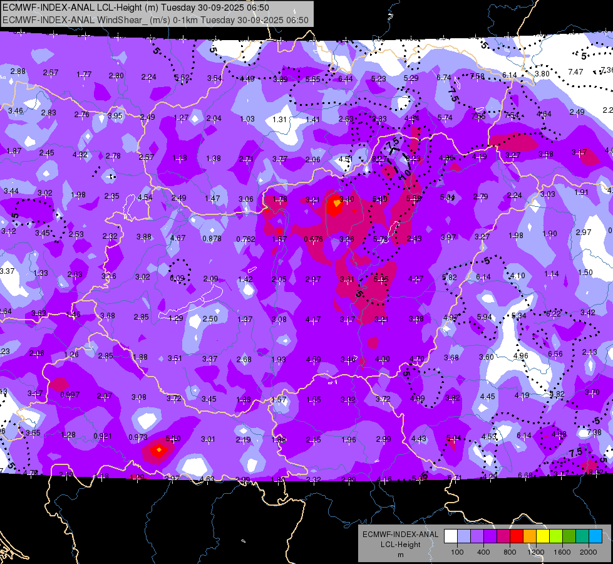
Task: Click the bright red legend swatch
Action: (517, 536)
